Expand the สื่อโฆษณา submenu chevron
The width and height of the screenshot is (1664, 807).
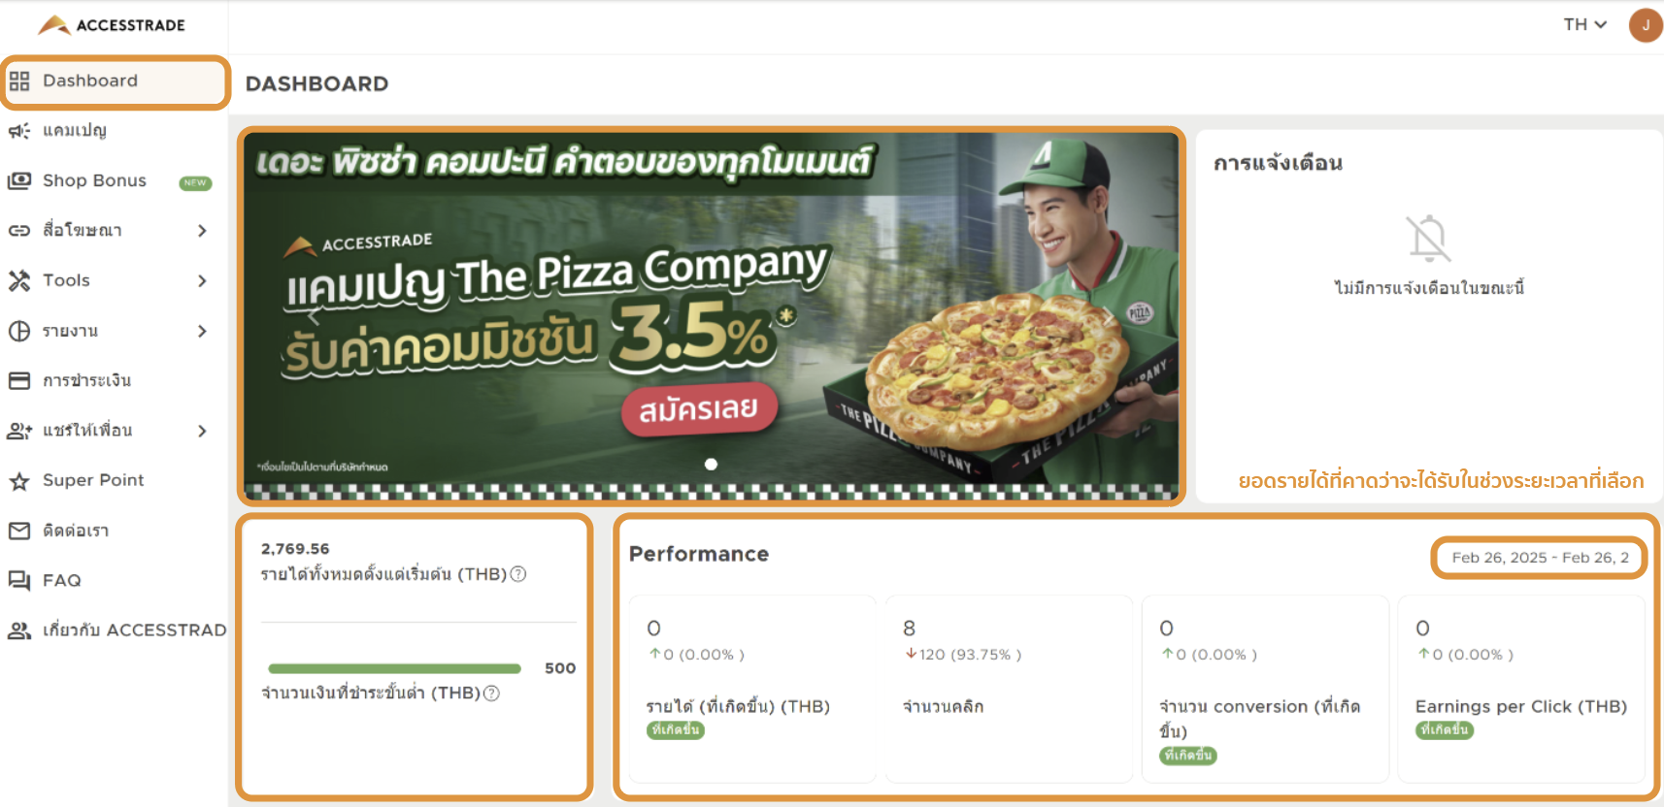(x=202, y=231)
